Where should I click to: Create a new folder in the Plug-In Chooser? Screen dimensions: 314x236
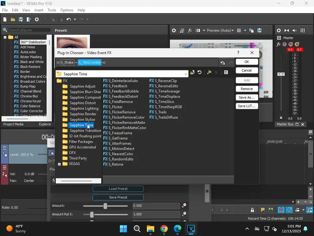click(209, 72)
